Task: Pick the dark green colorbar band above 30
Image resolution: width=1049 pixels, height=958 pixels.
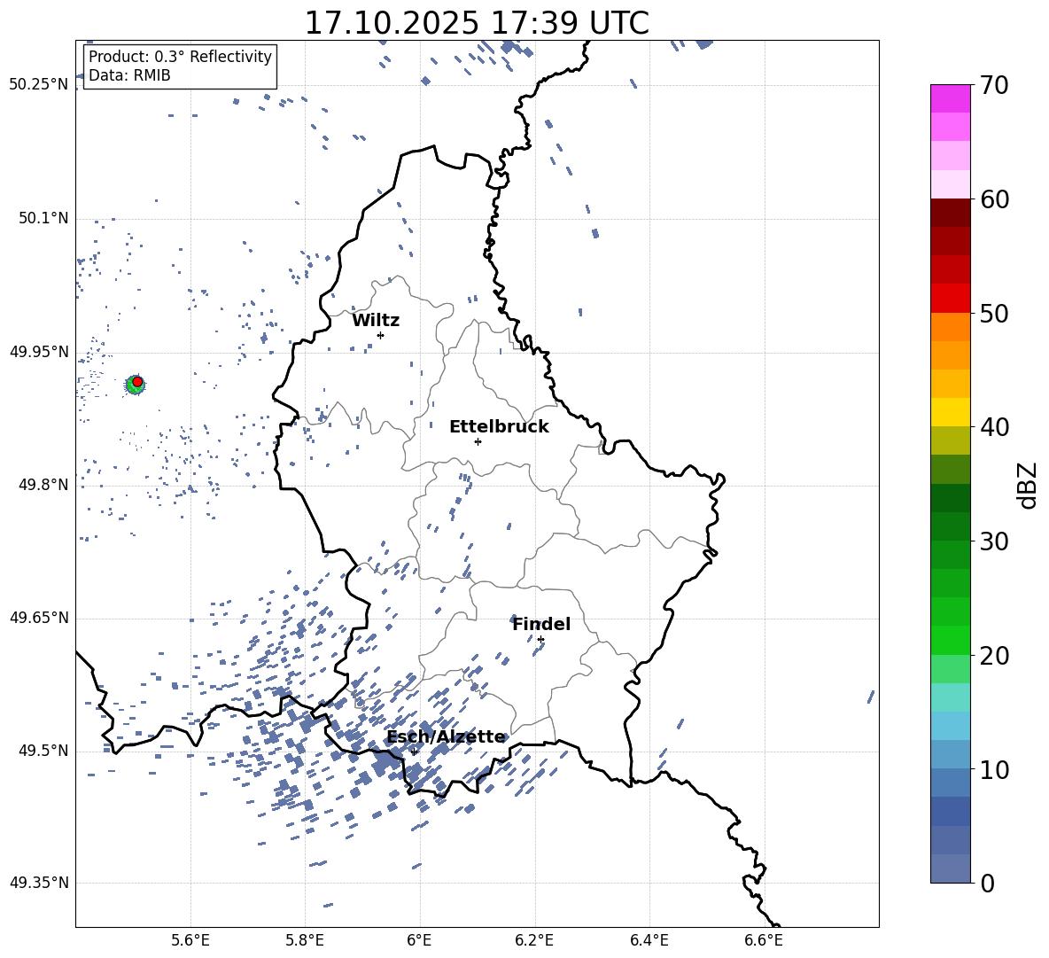Action: [950, 526]
